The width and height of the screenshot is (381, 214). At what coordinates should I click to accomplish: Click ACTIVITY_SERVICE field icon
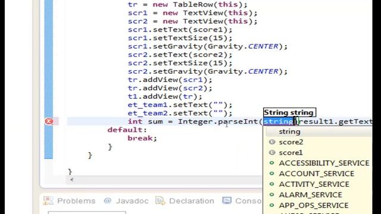pos(272,184)
